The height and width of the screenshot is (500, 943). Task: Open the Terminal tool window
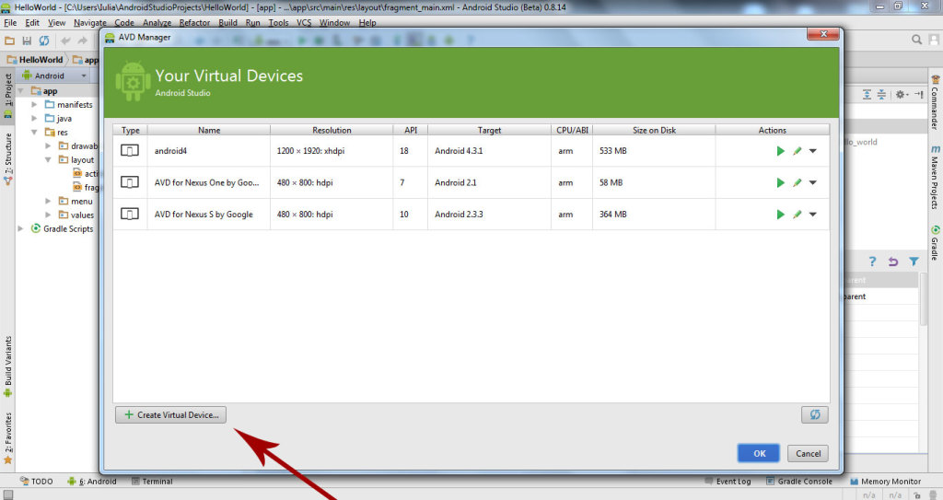(152, 482)
